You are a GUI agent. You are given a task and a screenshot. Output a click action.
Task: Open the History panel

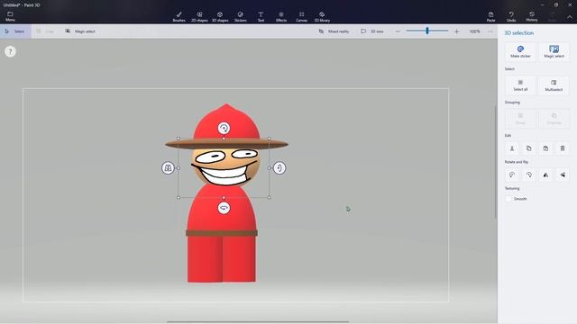[532, 16]
